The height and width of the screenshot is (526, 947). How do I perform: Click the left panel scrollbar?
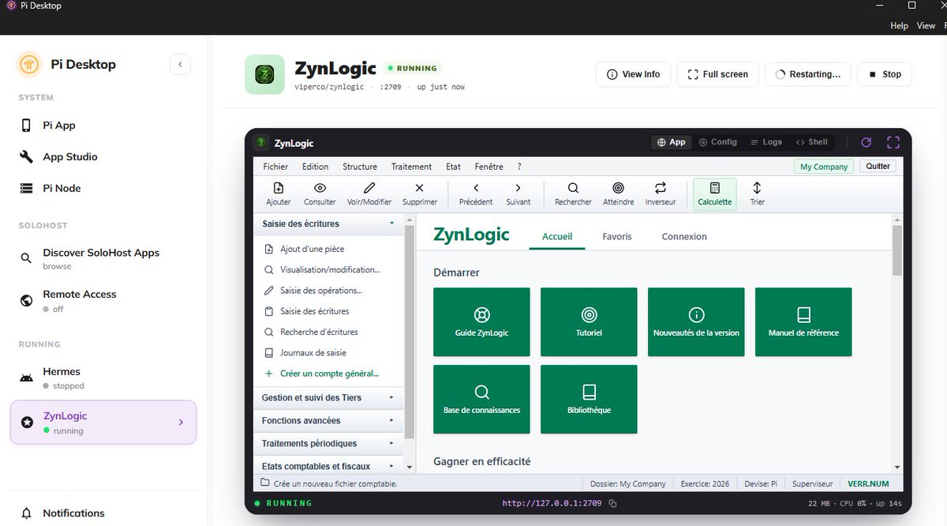[408, 333]
